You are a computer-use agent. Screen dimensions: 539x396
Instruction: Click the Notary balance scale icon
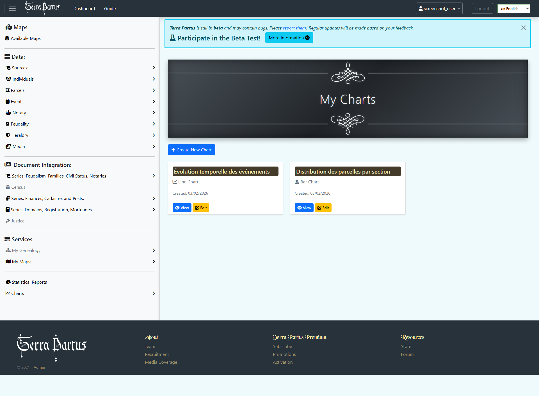pos(8,113)
